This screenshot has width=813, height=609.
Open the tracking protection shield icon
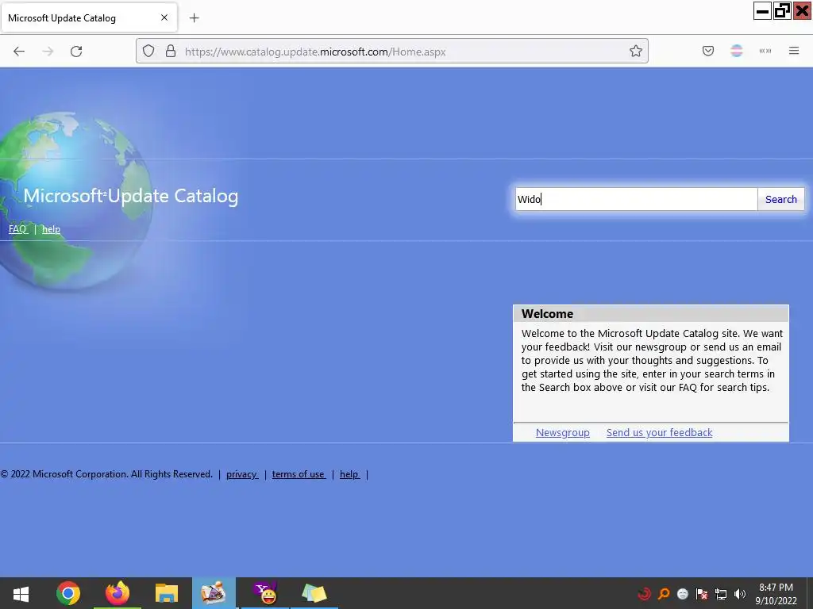tap(148, 52)
